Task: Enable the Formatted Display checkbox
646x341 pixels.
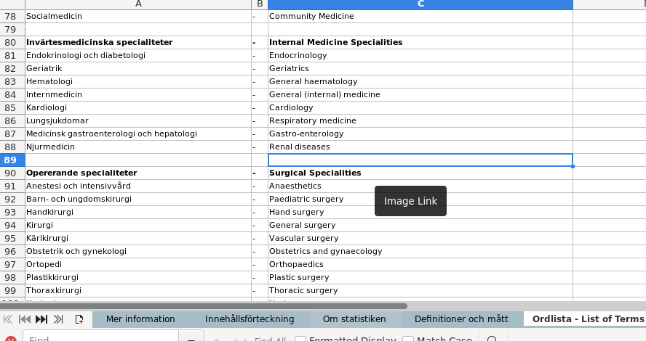Action: [x=300, y=339]
